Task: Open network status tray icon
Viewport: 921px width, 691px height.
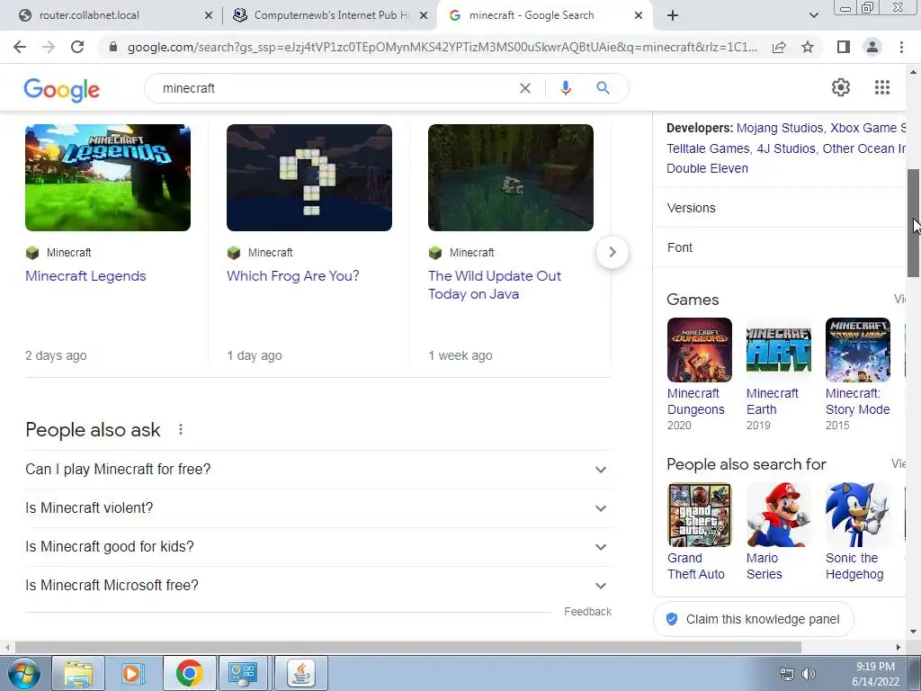Action: 786,674
